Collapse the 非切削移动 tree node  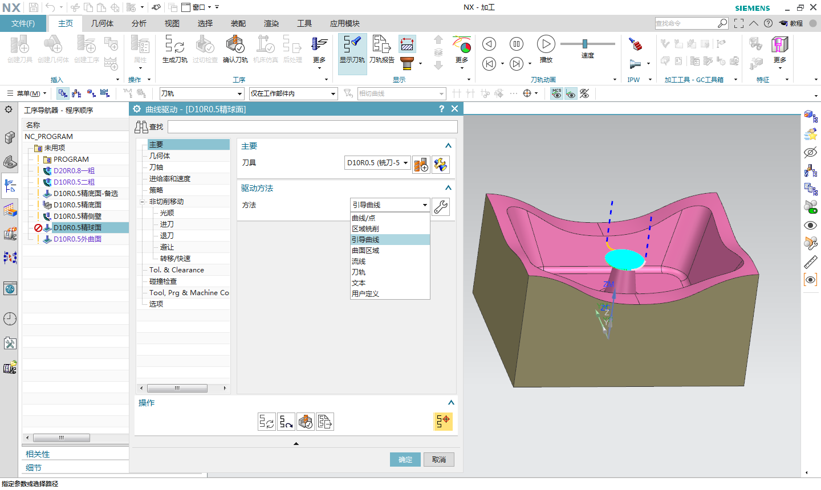click(142, 202)
